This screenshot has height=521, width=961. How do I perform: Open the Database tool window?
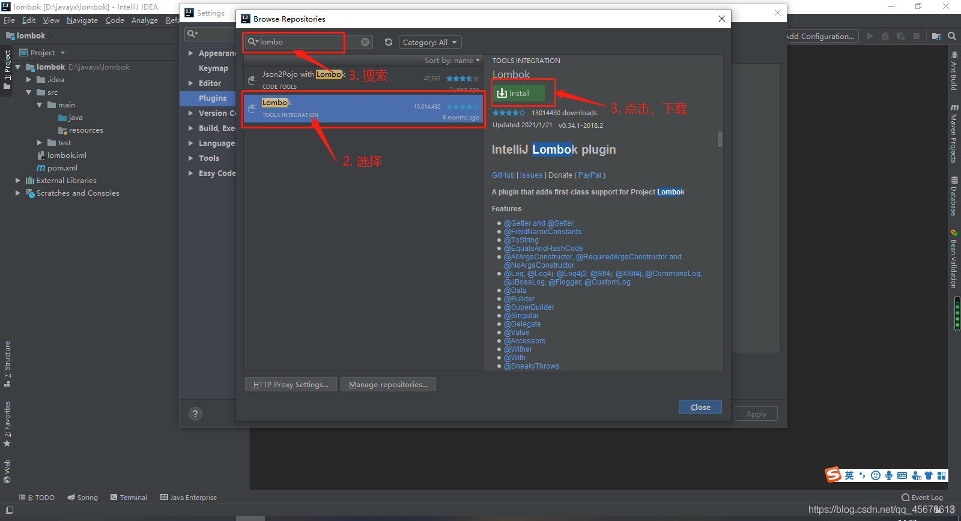click(954, 196)
